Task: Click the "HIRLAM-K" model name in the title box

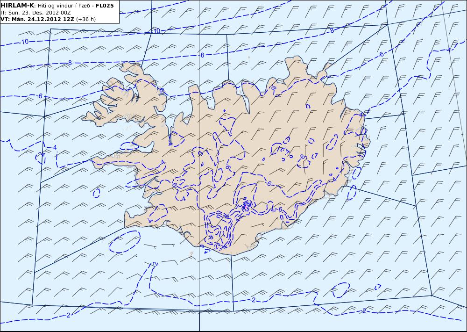Action: click(x=17, y=6)
